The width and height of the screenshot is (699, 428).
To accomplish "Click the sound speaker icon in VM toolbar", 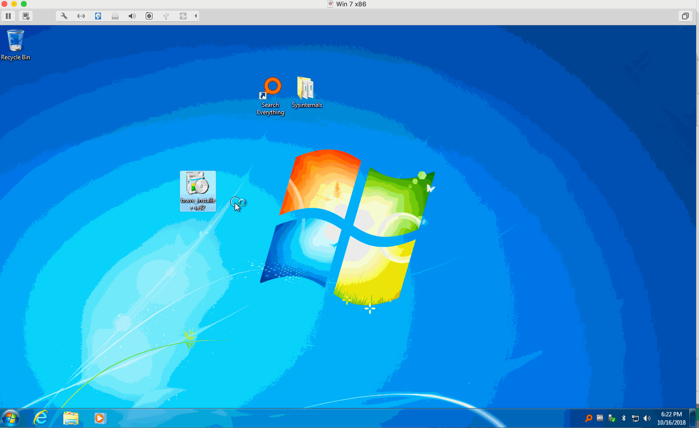I will (x=132, y=16).
